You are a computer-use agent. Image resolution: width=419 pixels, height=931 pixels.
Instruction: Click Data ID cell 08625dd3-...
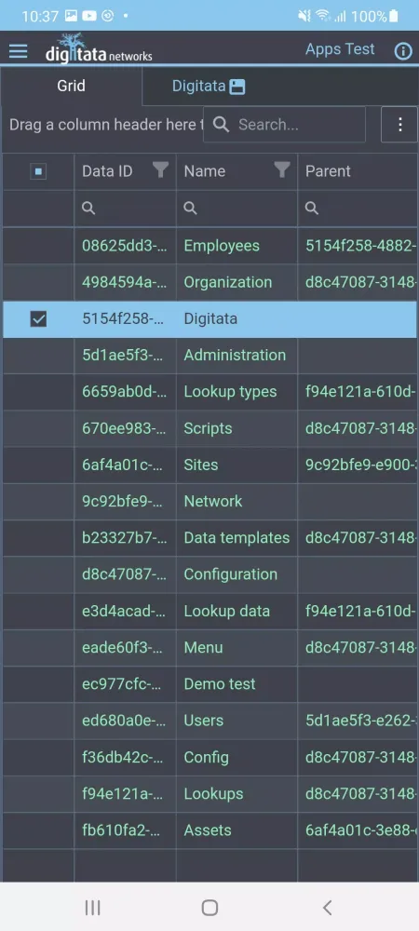point(125,246)
